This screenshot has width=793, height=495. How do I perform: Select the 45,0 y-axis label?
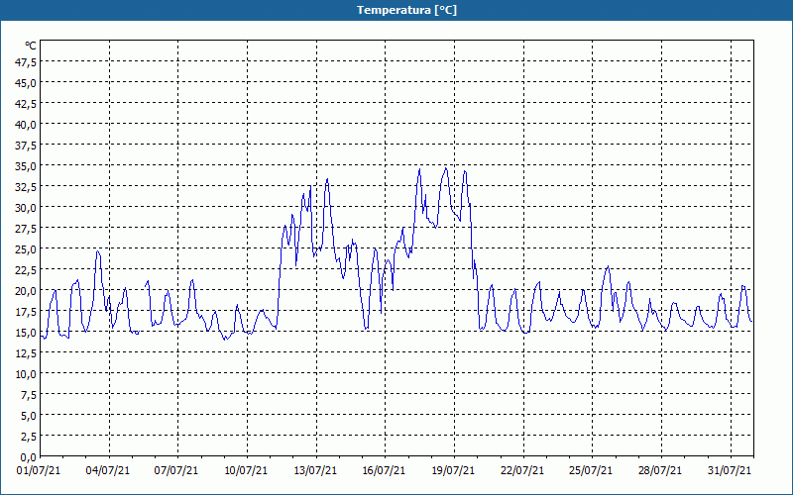pyautogui.click(x=27, y=83)
